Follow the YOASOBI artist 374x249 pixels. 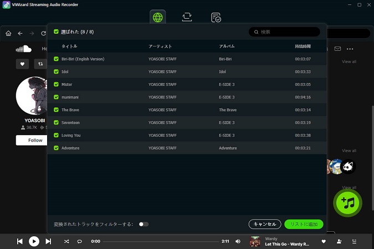click(32, 140)
